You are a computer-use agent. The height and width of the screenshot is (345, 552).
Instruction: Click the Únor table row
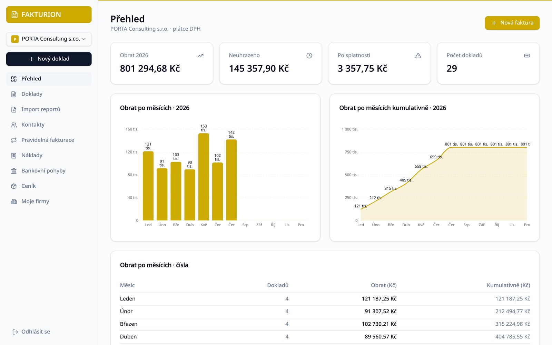(x=325, y=312)
